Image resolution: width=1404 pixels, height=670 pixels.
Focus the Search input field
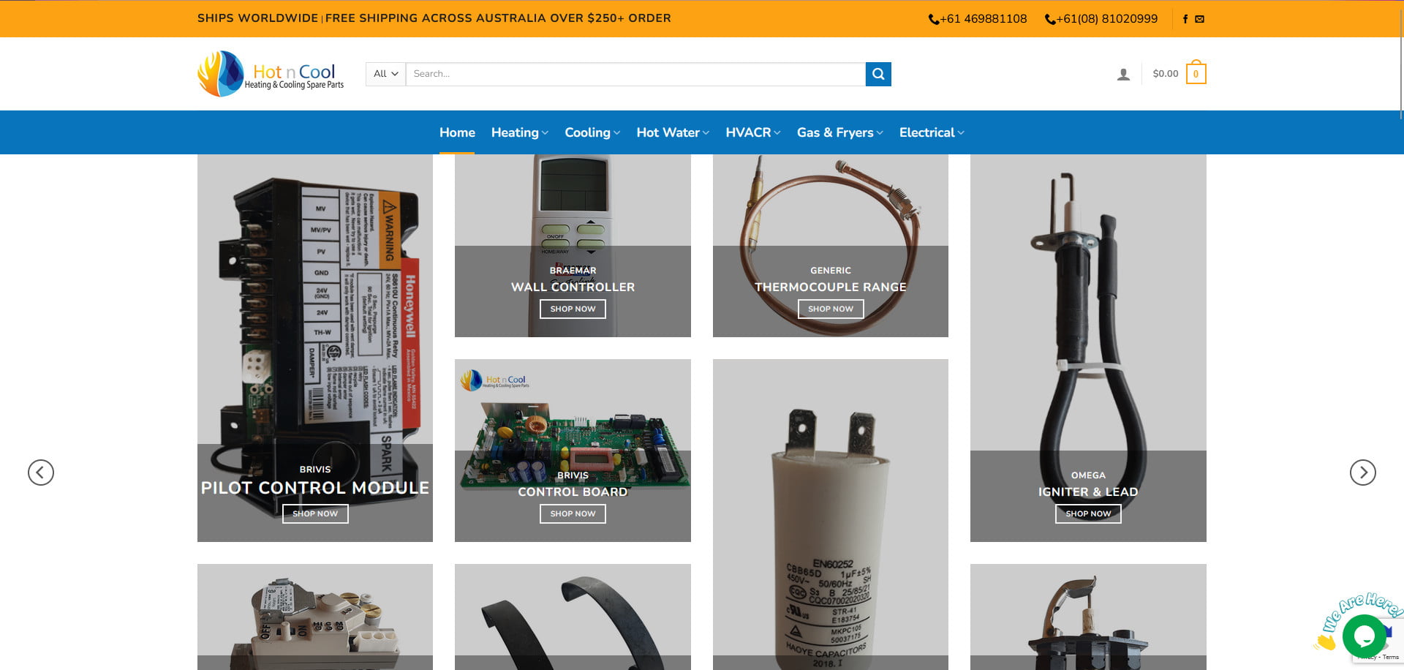point(635,74)
